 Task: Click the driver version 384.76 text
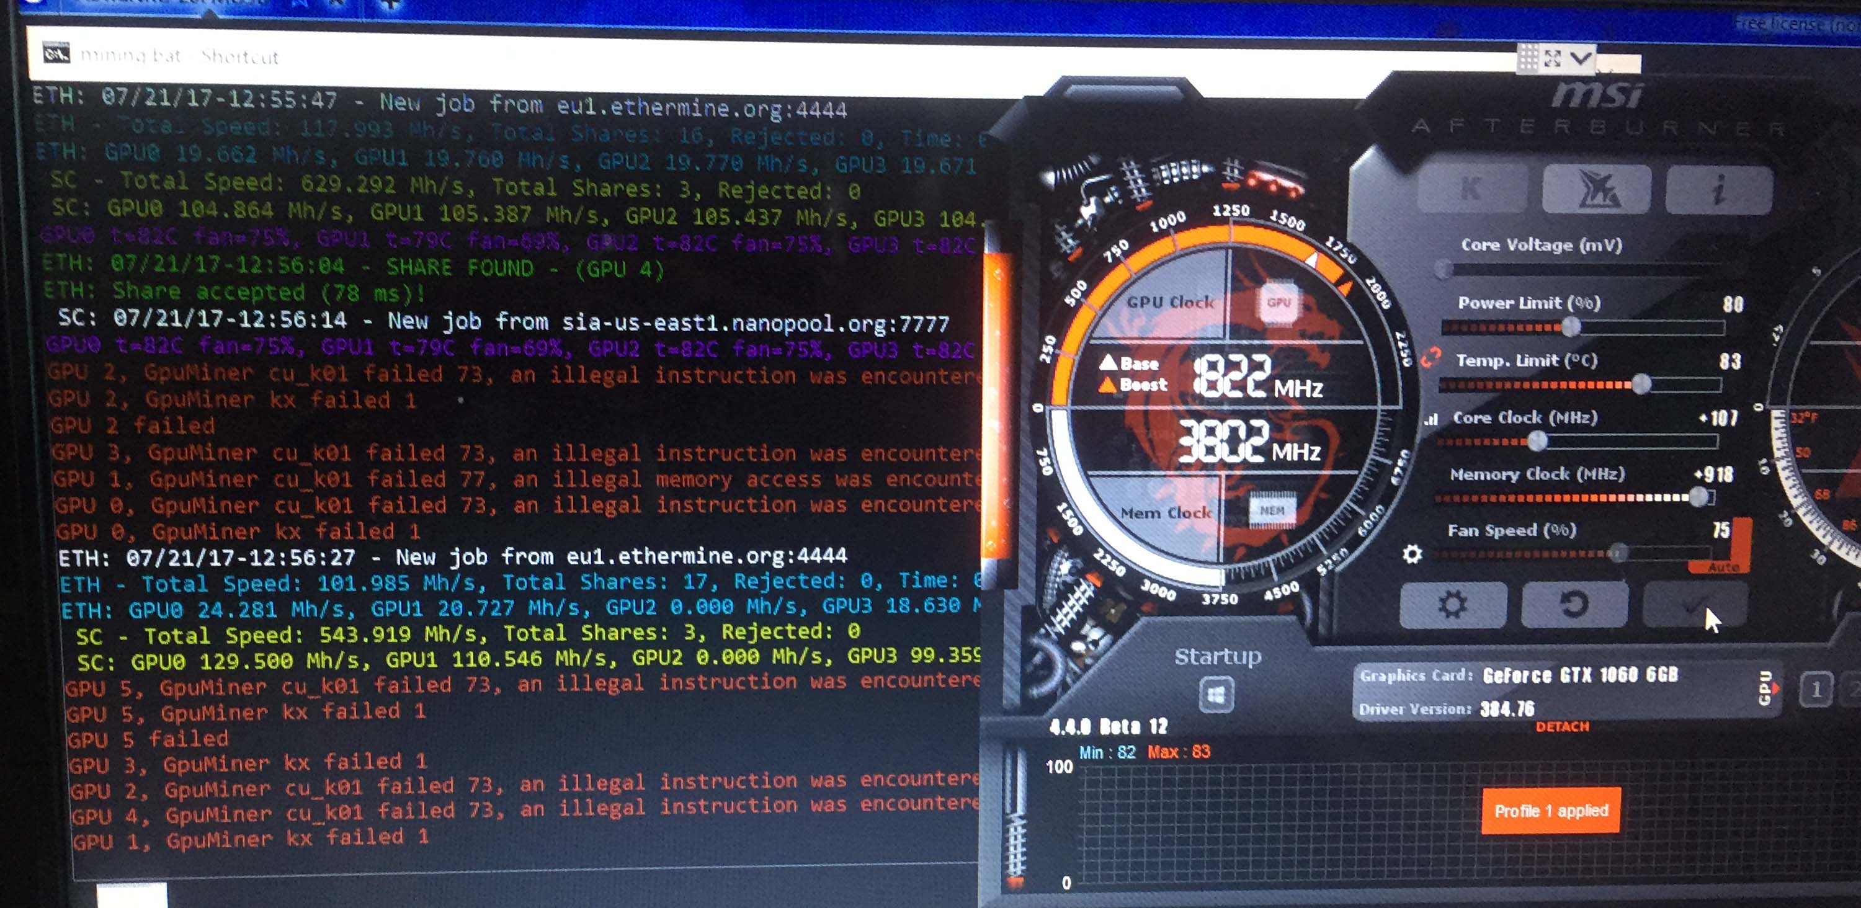pos(1507,709)
